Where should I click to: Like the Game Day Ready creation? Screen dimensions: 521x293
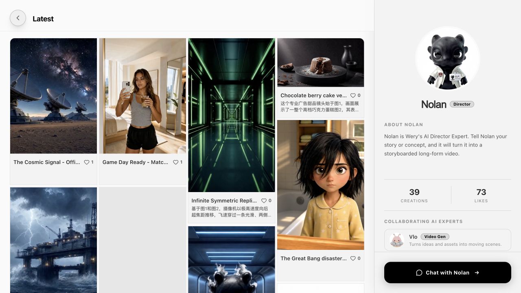(176, 162)
